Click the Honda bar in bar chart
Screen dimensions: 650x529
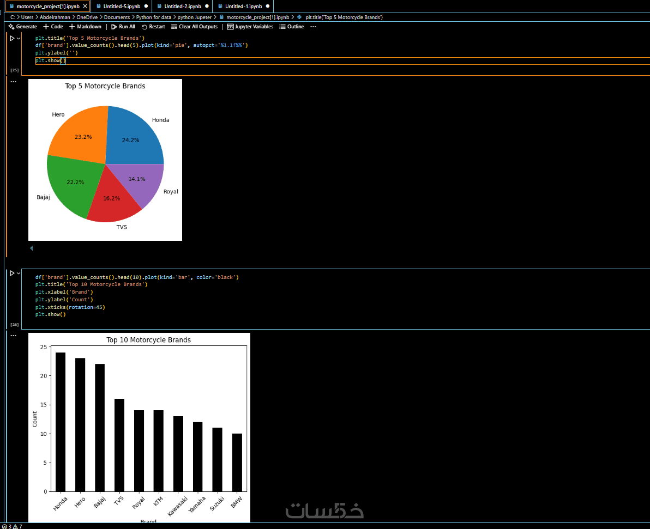[61, 422]
